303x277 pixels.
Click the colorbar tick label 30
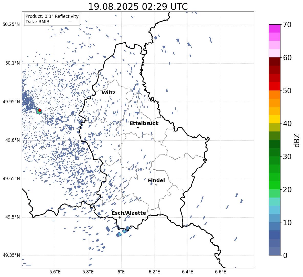click(287, 157)
